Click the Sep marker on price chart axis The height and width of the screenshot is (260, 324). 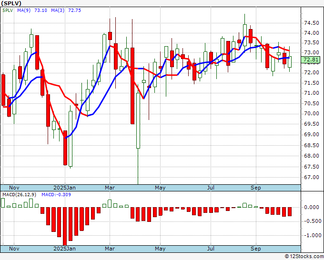pyautogui.click(x=256, y=188)
